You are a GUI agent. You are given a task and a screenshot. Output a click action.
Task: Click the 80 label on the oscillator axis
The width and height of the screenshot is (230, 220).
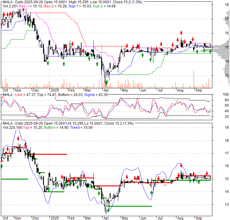[x=227, y=100]
